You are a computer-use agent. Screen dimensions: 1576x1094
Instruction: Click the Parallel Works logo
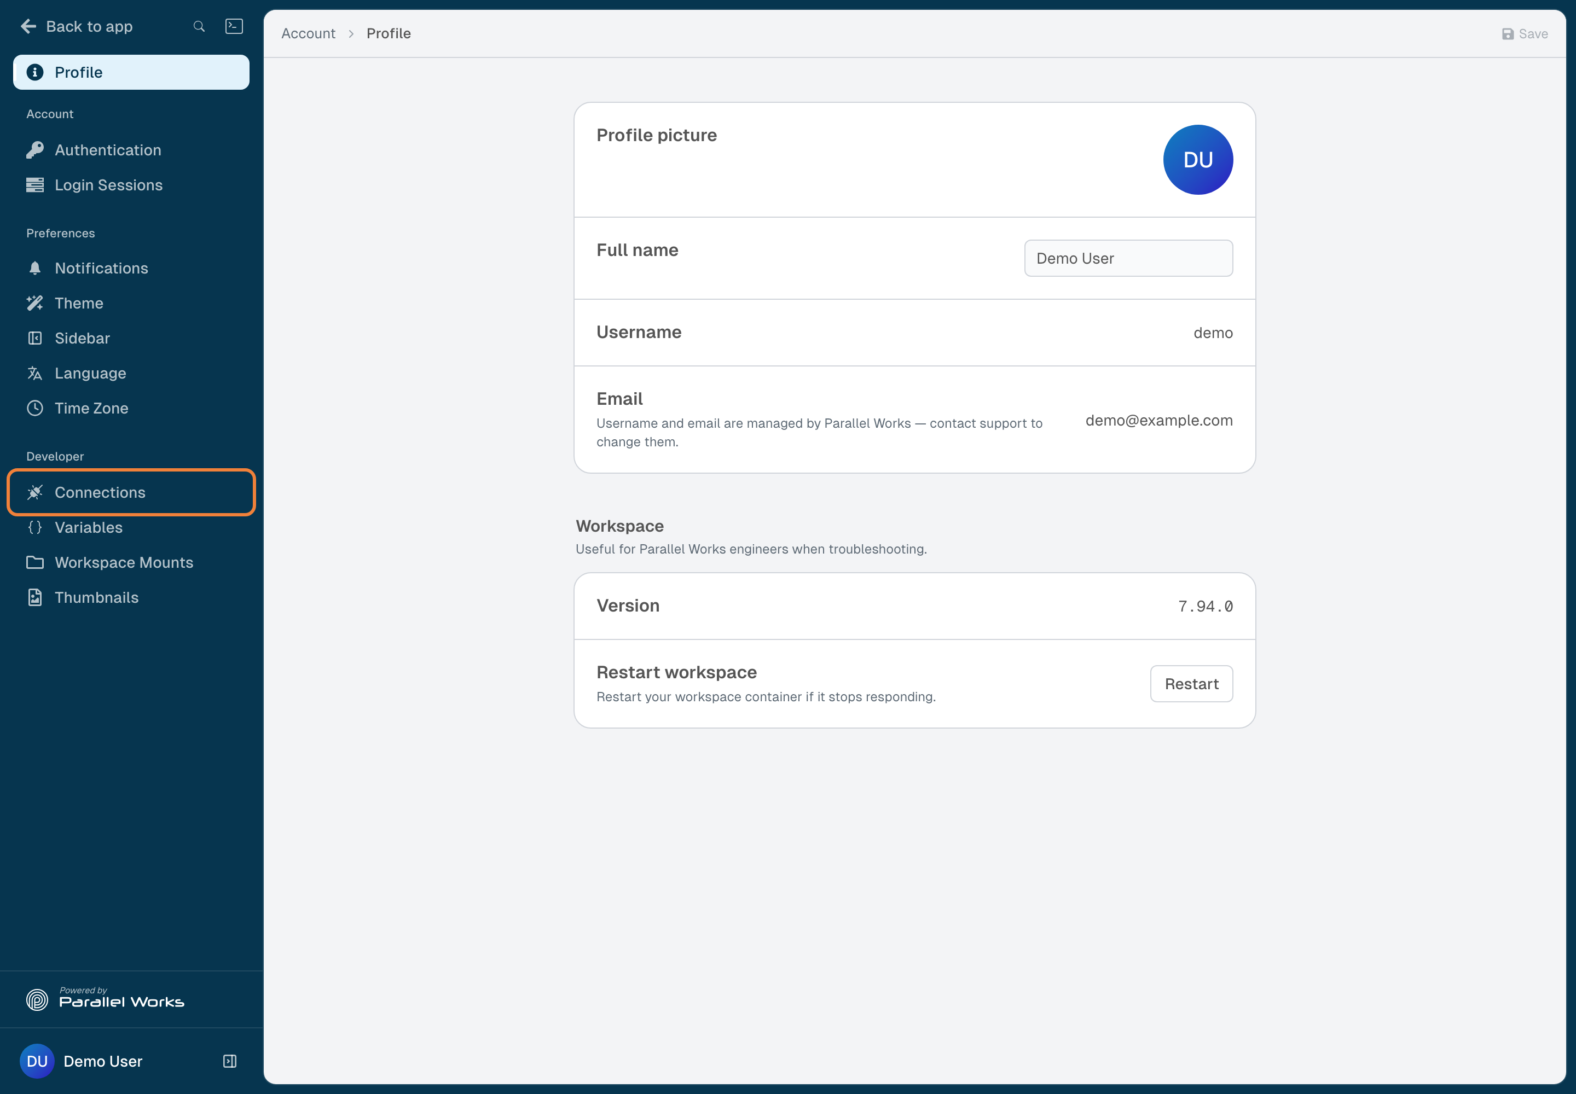[105, 999]
